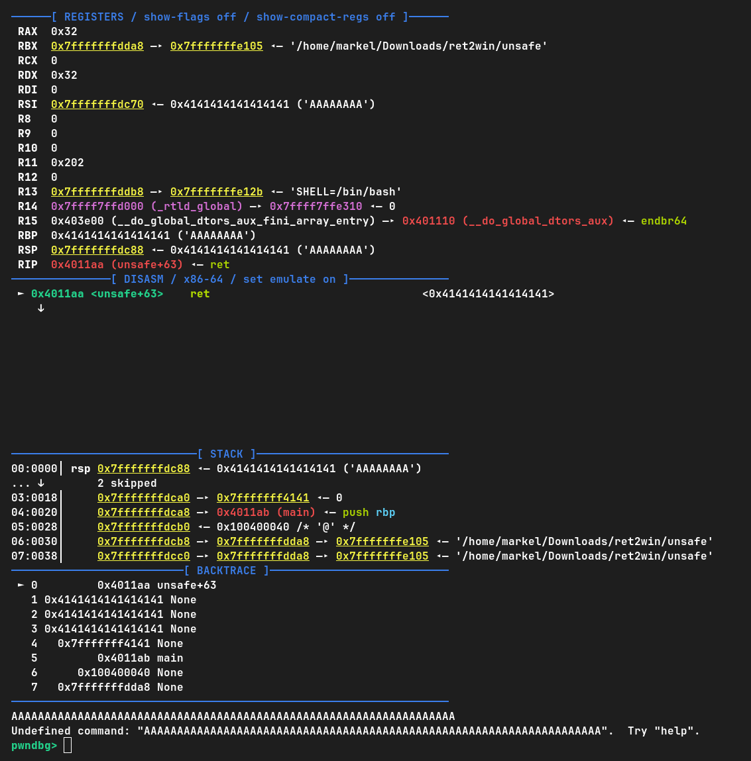Click R13's underlined 0x7fffffffddb8 address
This screenshot has width=751, height=761.
pyautogui.click(x=97, y=191)
